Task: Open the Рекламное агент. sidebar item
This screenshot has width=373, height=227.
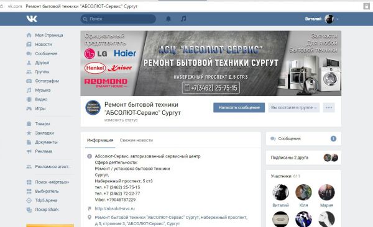Action: pos(48,167)
